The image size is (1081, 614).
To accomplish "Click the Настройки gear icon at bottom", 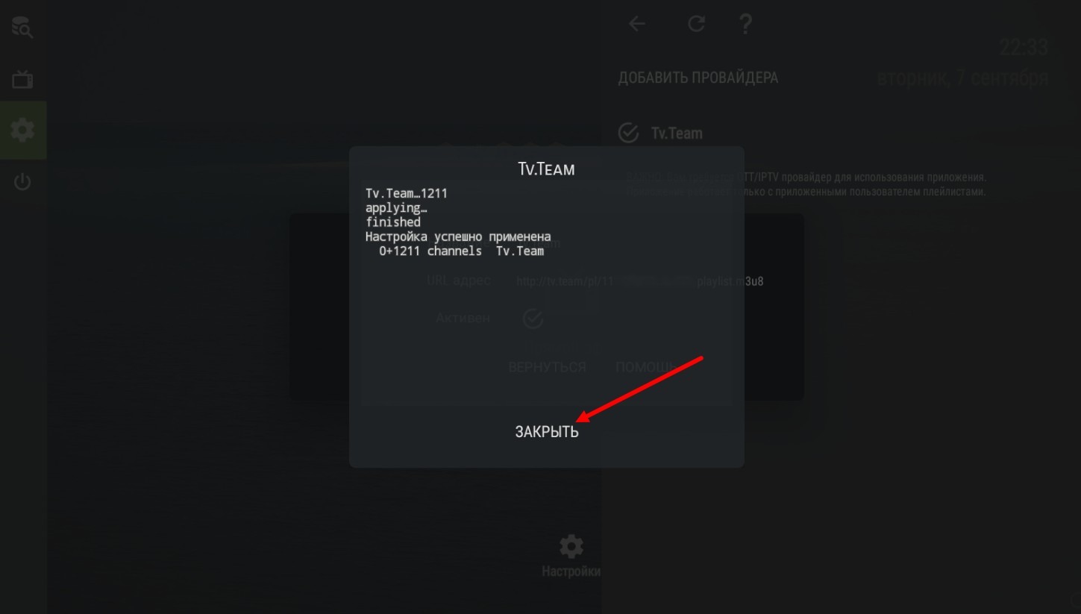I will coord(571,546).
